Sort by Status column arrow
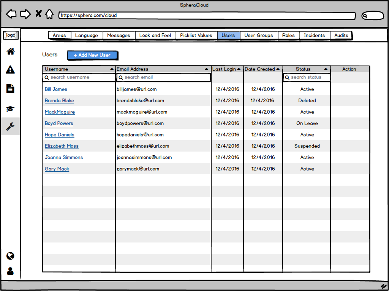The width and height of the screenshot is (389, 291). click(326, 69)
